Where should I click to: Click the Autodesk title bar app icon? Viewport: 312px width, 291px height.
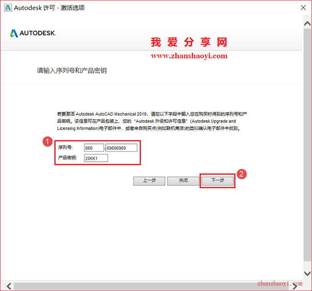click(8, 8)
